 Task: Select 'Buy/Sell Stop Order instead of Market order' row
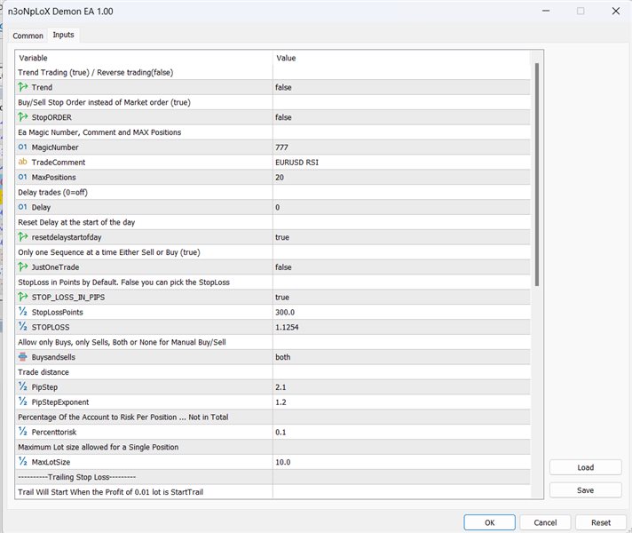273,102
